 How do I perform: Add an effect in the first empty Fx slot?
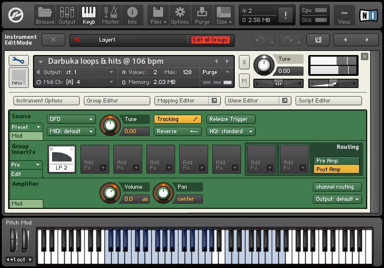pyautogui.click(x=95, y=159)
